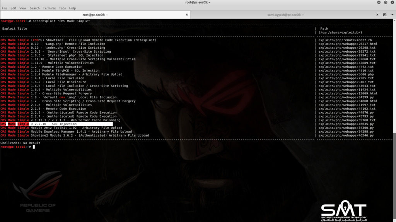Screen dimensions: 396x222
Task: Click '1.7 - Cross-Site Request Forgery' row
Action: [x=46, y=93]
